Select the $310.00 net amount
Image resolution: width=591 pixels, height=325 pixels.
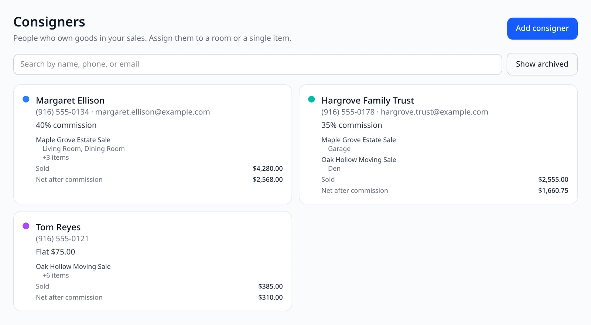pos(270,297)
